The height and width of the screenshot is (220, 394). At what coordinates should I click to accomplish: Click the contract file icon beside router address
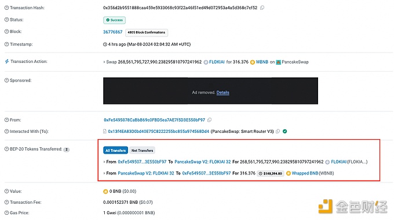105,131
